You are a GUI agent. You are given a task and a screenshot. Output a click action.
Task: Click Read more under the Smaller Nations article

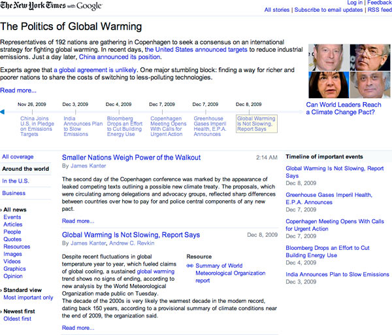pyautogui.click(x=78, y=221)
